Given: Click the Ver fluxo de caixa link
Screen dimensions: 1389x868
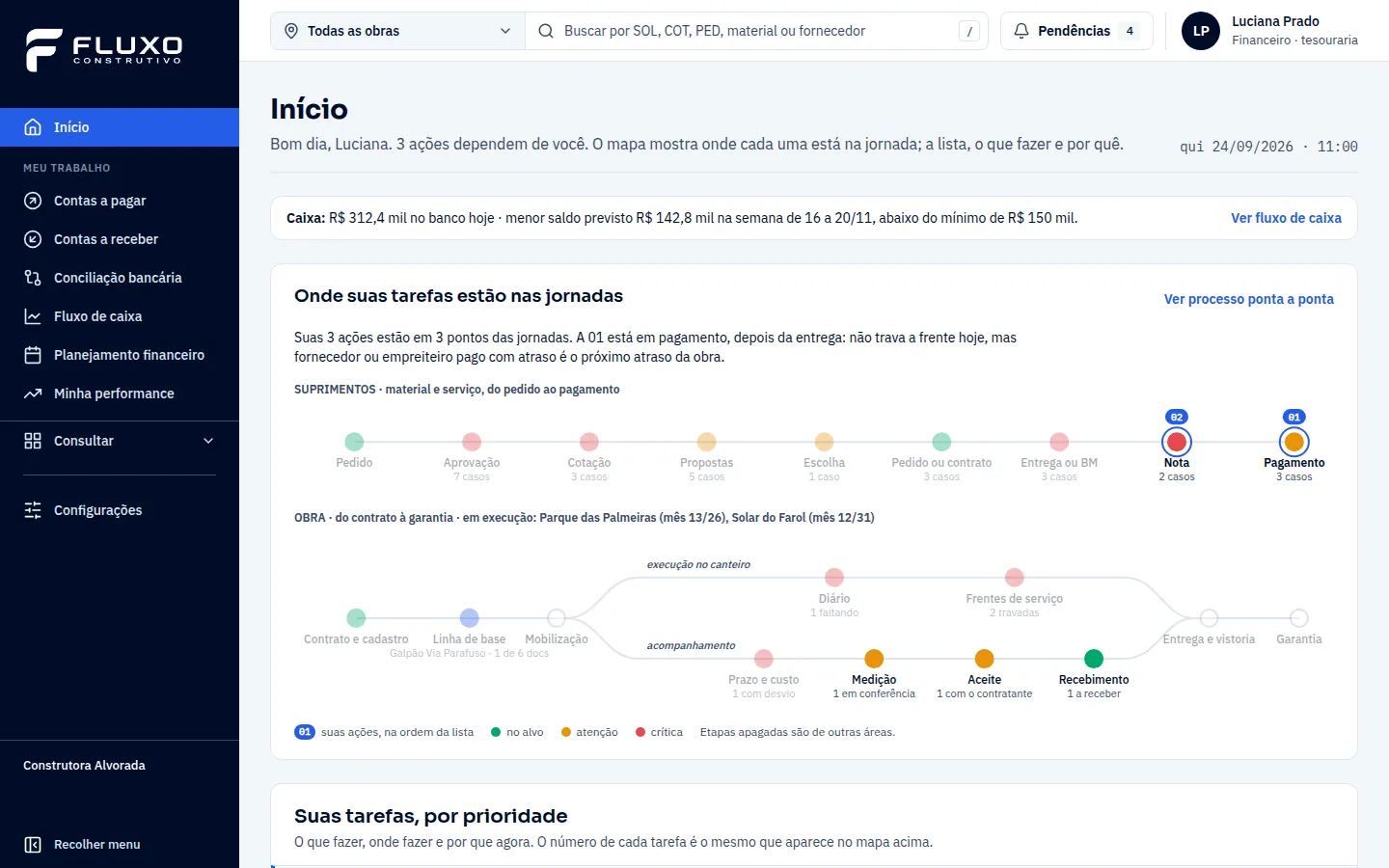Looking at the screenshot, I should [x=1286, y=218].
